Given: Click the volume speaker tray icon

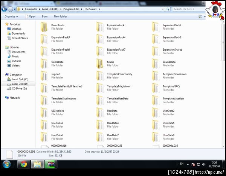Looking at the screenshot, I should point(204,164).
